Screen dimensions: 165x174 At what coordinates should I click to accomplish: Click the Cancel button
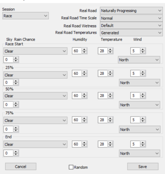(x=21, y=167)
